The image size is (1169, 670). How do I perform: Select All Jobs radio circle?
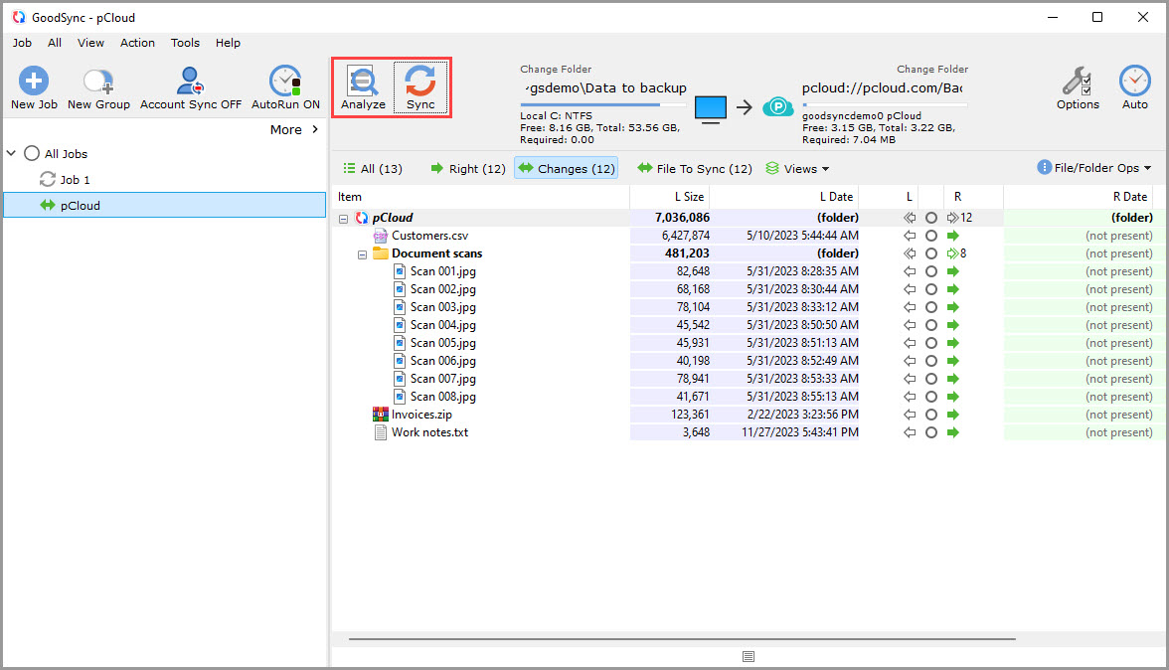pos(32,153)
